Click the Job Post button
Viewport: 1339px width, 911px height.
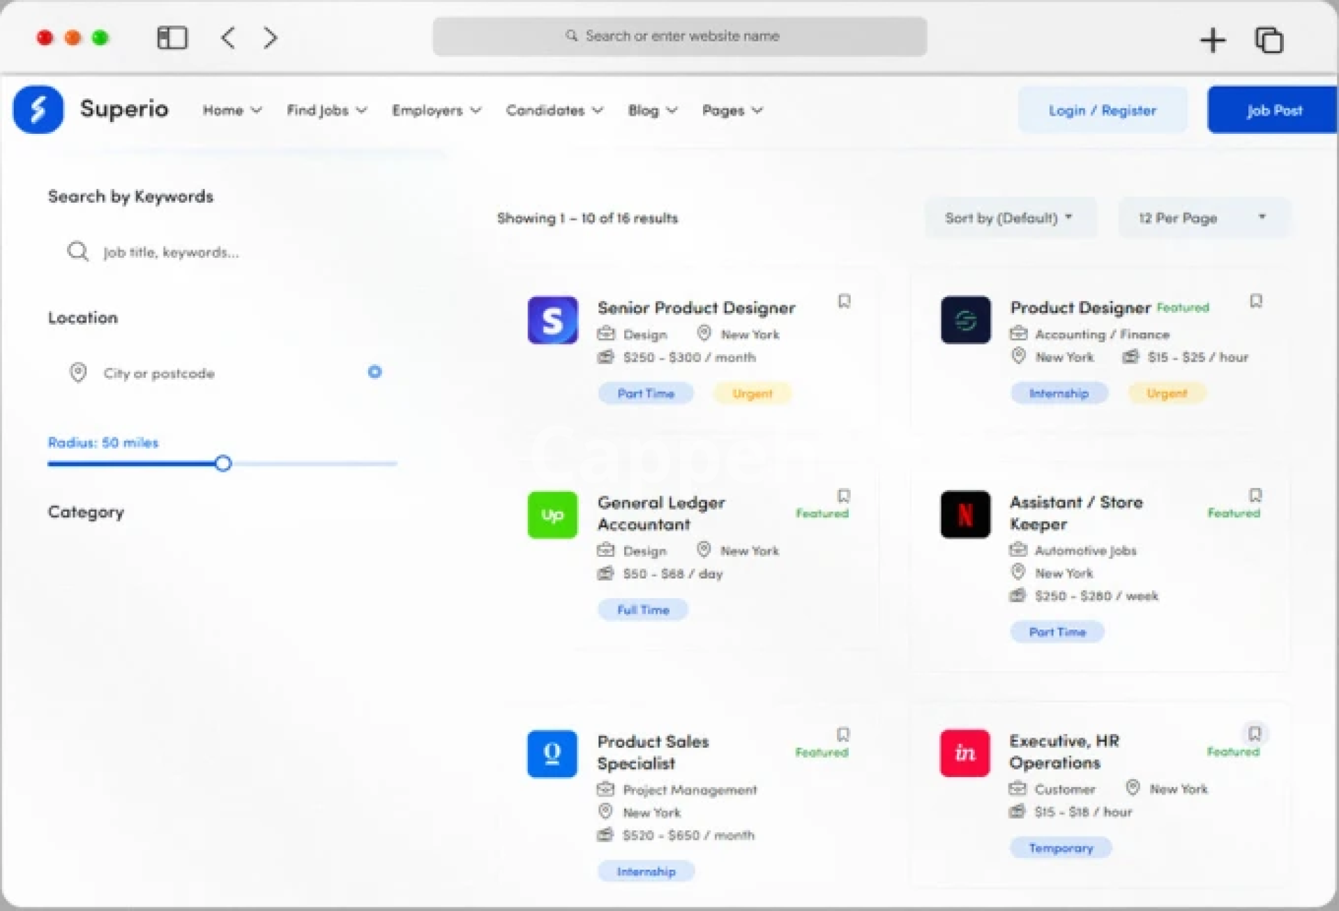tap(1273, 110)
